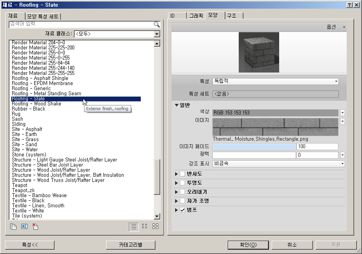Viewport: 362px width, 254px height.
Task: Enable the 반사도 checkbox
Action: pyautogui.click(x=183, y=174)
